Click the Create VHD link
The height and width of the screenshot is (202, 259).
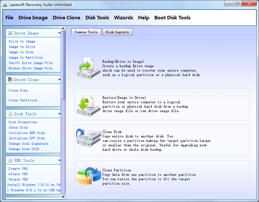(18, 169)
